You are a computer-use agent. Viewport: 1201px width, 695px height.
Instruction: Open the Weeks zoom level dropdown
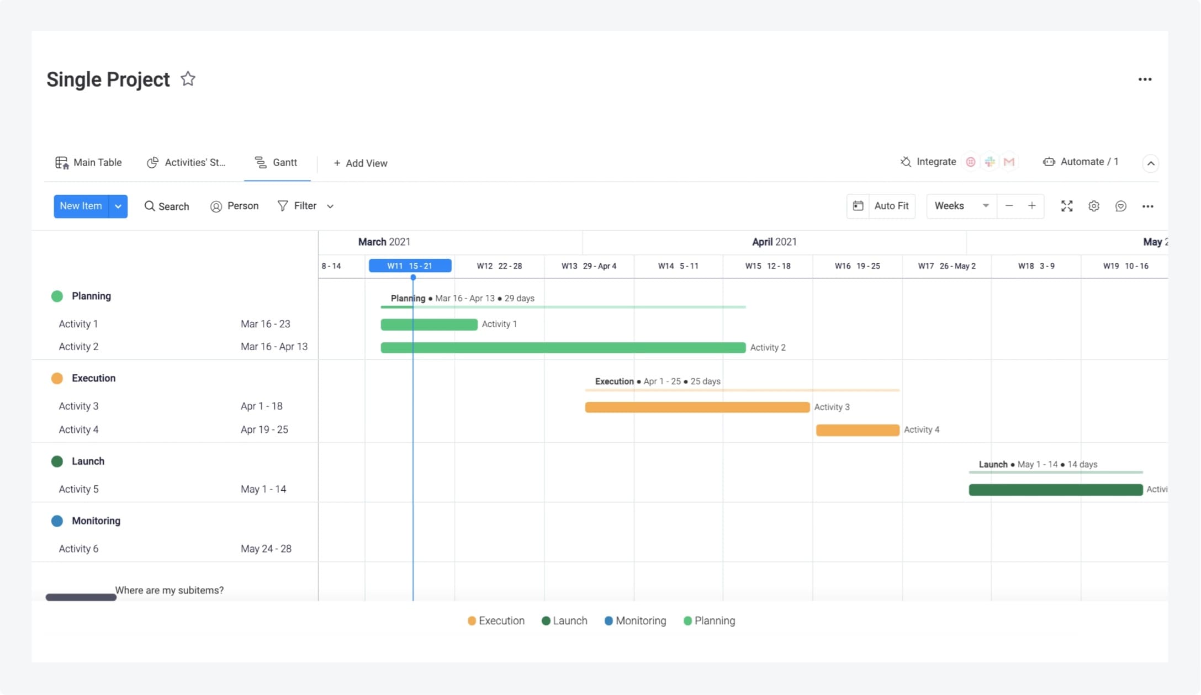click(x=961, y=205)
